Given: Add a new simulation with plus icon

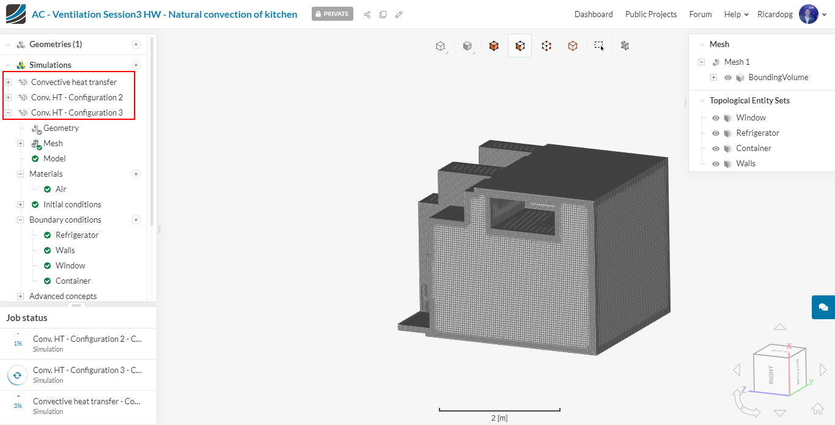Looking at the screenshot, I should (x=136, y=65).
